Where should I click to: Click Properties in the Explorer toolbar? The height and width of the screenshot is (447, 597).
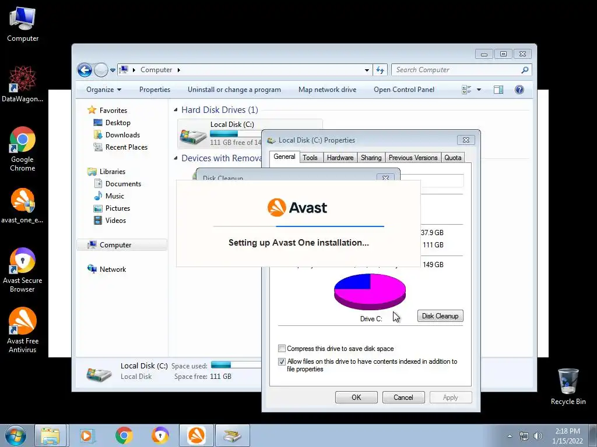coord(154,90)
